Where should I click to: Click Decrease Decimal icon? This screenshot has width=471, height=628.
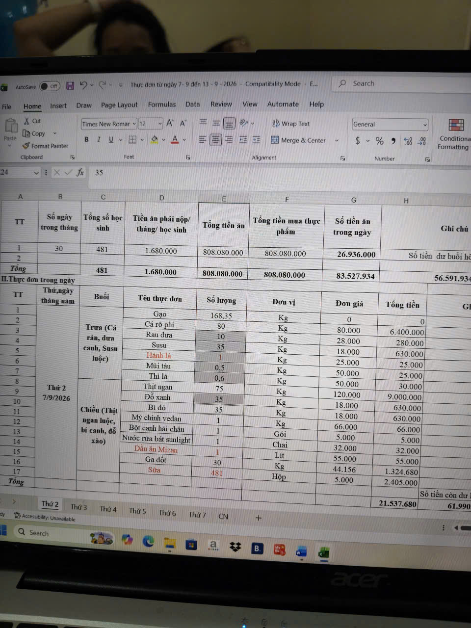(421, 142)
